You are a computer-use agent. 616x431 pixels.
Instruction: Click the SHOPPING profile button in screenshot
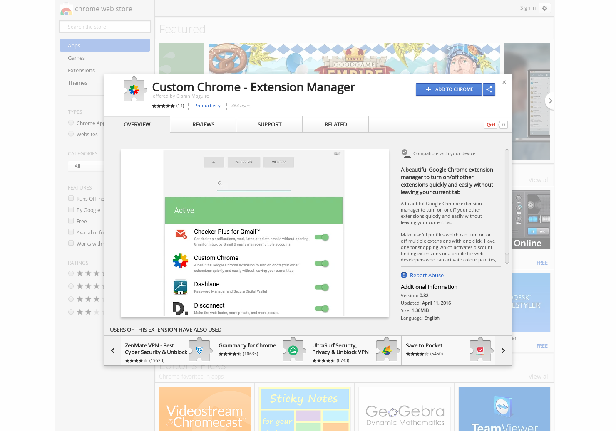click(244, 162)
